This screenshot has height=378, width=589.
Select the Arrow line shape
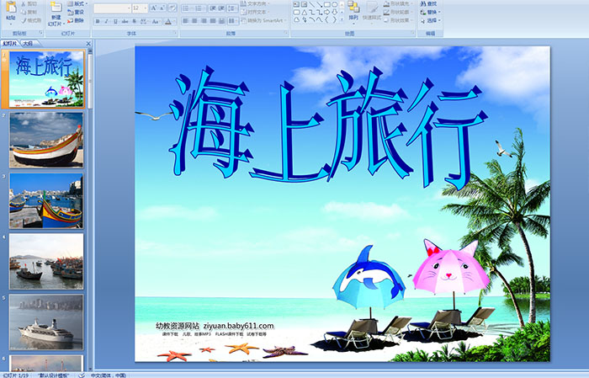point(319,4)
